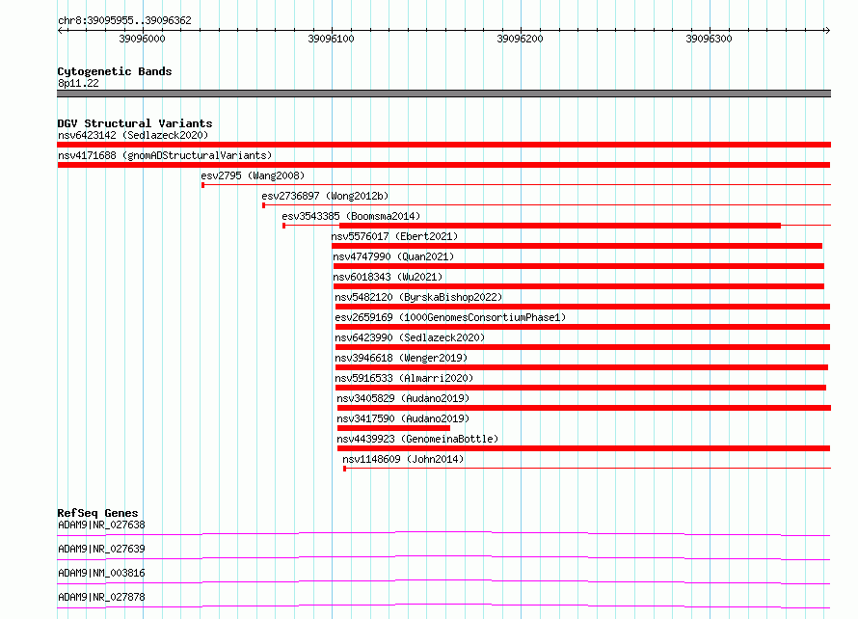This screenshot has height=619, width=858.
Task: Click the 39096000 ruler position label
Action: click(142, 39)
